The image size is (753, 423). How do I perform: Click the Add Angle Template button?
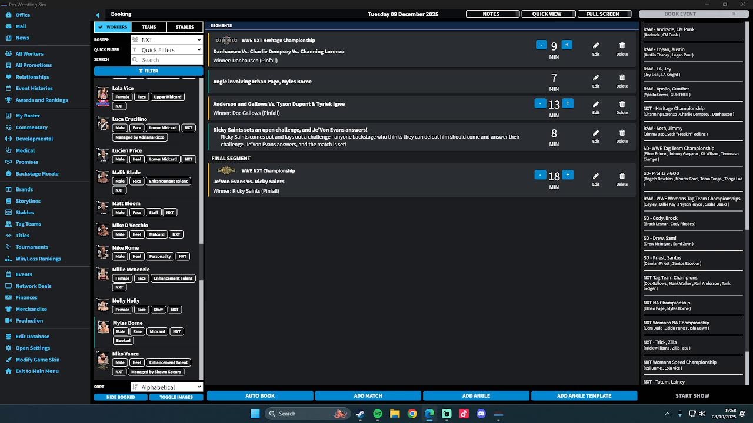[x=584, y=396]
